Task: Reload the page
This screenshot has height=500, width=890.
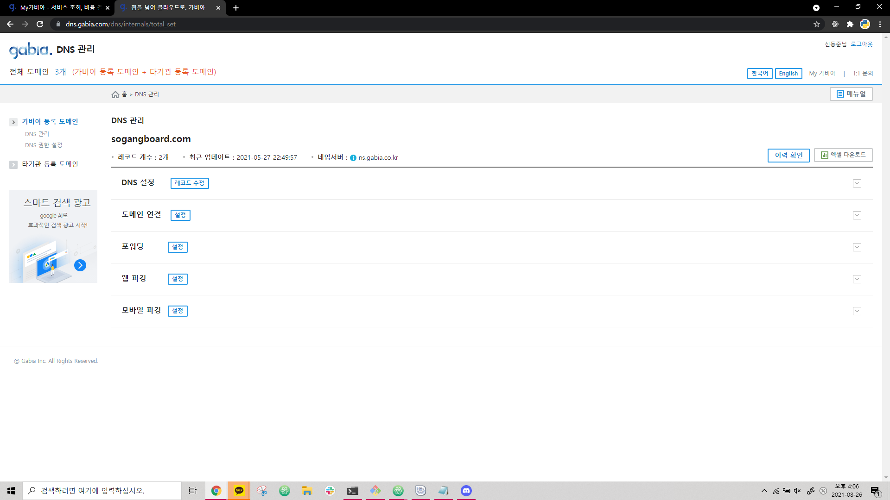Action: 40,24
